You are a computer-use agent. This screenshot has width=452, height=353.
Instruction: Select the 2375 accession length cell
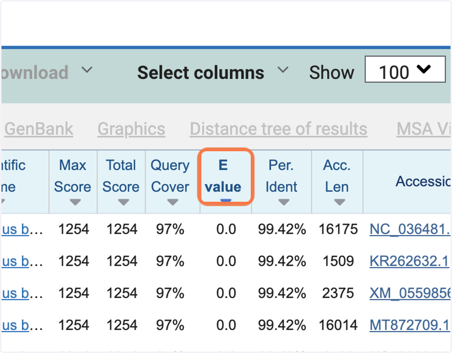coord(338,293)
